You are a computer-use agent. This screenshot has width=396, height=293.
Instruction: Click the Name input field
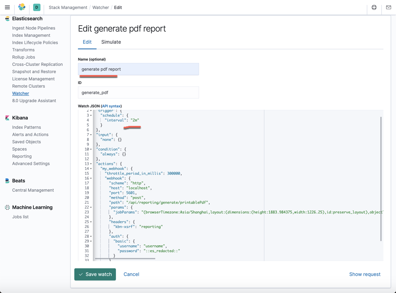pyautogui.click(x=138, y=69)
